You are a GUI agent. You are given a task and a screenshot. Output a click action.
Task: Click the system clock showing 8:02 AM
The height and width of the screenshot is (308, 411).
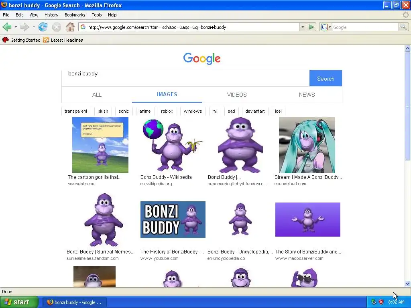point(396,302)
